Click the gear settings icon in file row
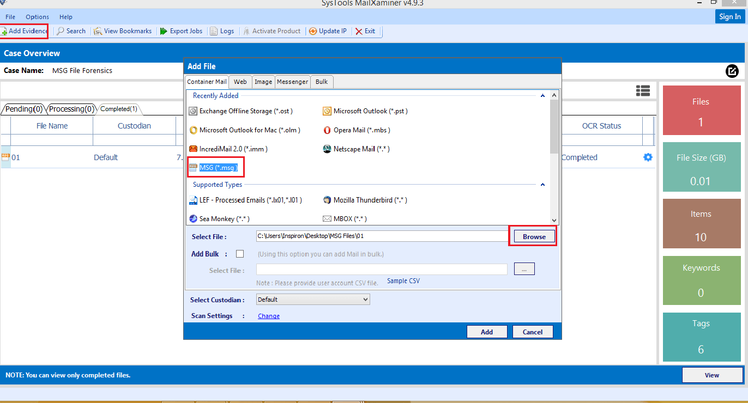The image size is (748, 403). tap(648, 157)
